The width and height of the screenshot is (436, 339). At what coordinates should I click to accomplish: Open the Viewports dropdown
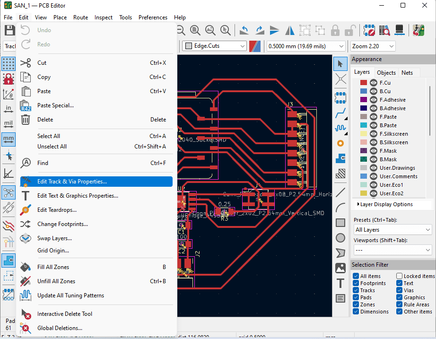click(x=392, y=250)
